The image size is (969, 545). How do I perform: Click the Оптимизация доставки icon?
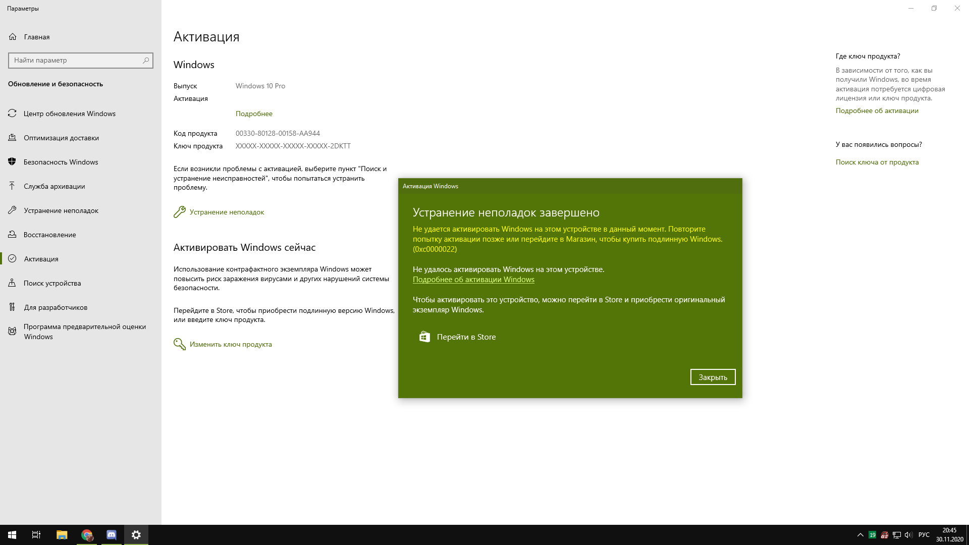(x=13, y=138)
